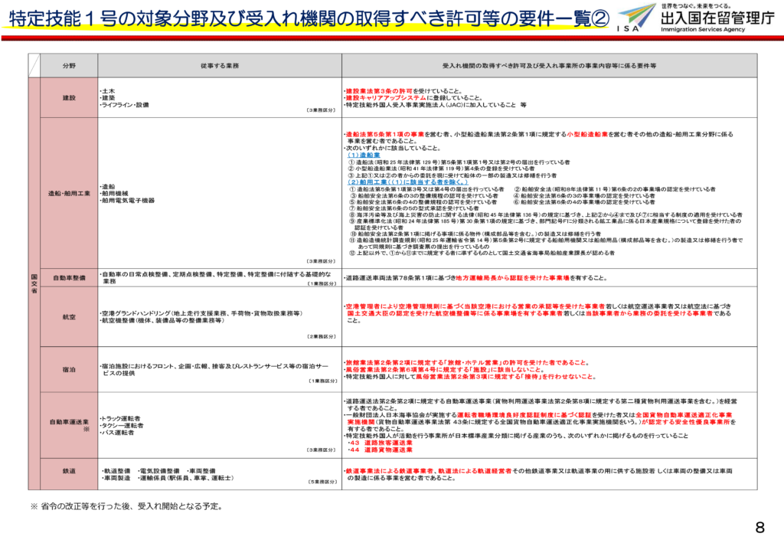784x543 pixels.
Task: Select the 分野 column header
Action: [69, 66]
